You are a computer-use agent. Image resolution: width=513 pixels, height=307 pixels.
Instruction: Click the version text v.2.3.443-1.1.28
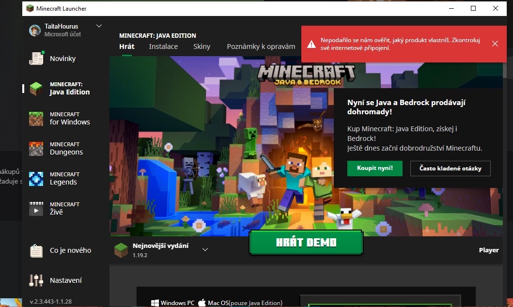(51, 302)
